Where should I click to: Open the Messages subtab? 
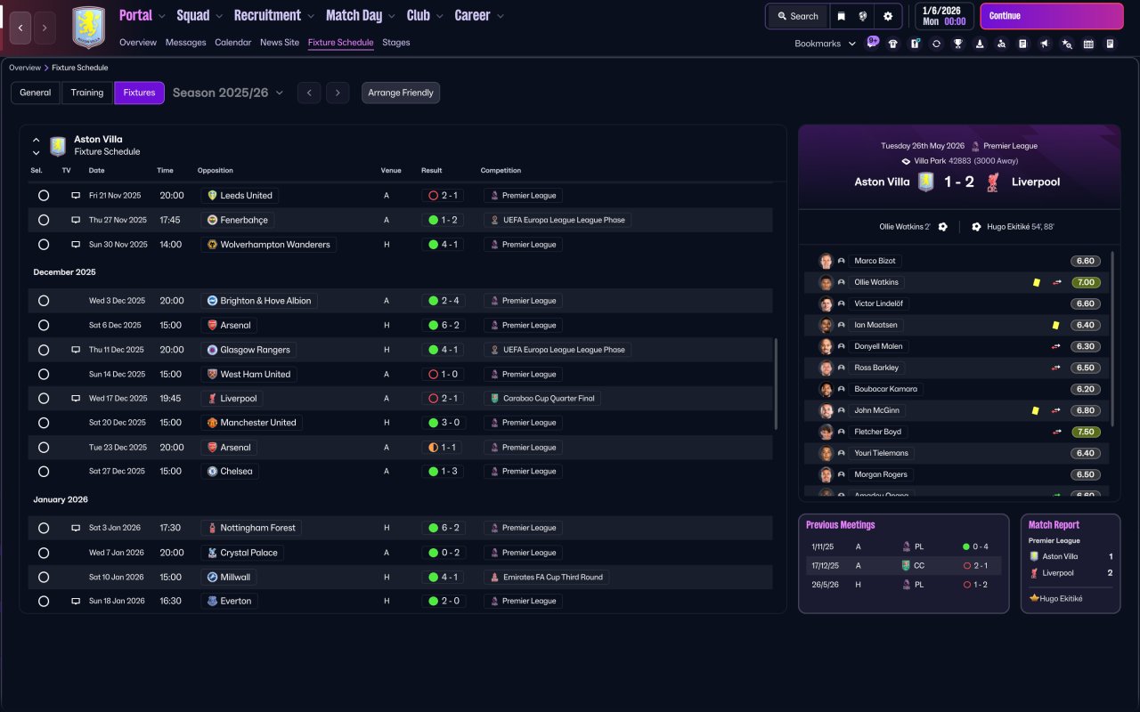click(185, 43)
